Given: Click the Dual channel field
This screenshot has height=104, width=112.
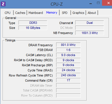Looking at the screenshot, I should point(89,23).
